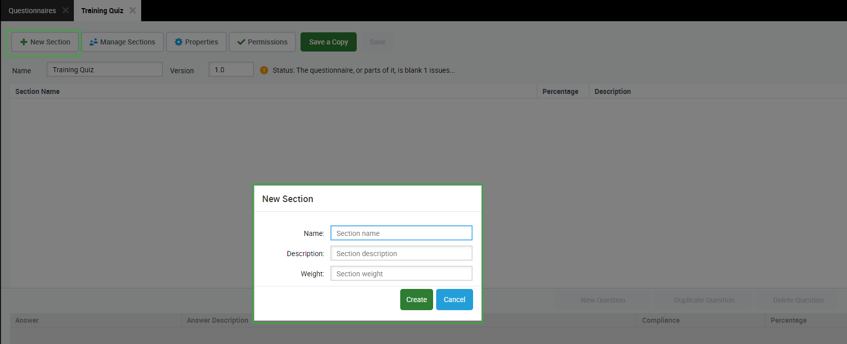Click the plus icon on New Section
Image resolution: width=847 pixels, height=344 pixels.
[x=23, y=42]
